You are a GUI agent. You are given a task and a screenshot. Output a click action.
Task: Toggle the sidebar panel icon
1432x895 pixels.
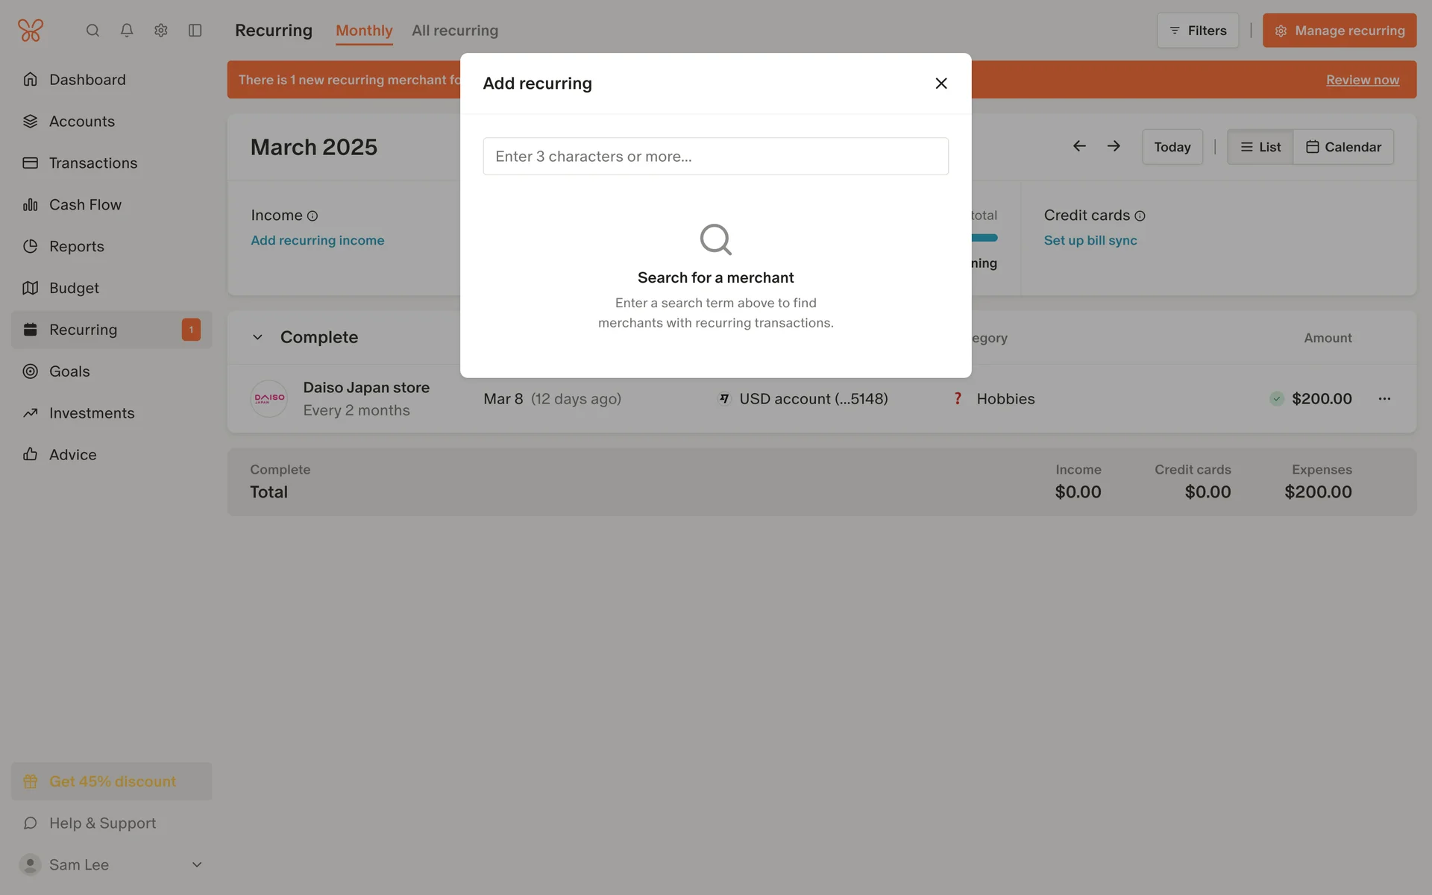coord(195,31)
